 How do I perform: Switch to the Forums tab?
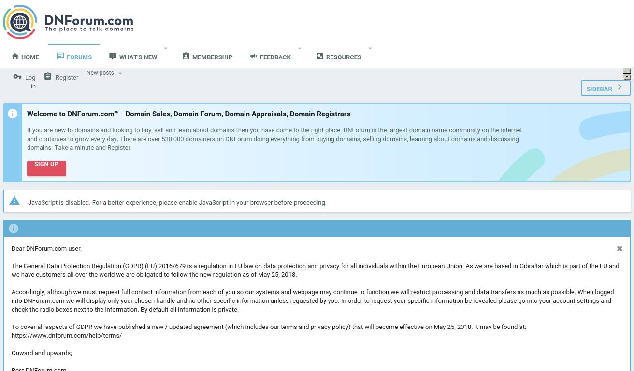pyautogui.click(x=74, y=57)
